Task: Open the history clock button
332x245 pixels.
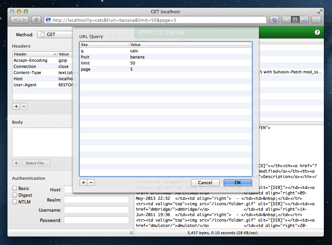Action: pyautogui.click(x=316, y=20)
